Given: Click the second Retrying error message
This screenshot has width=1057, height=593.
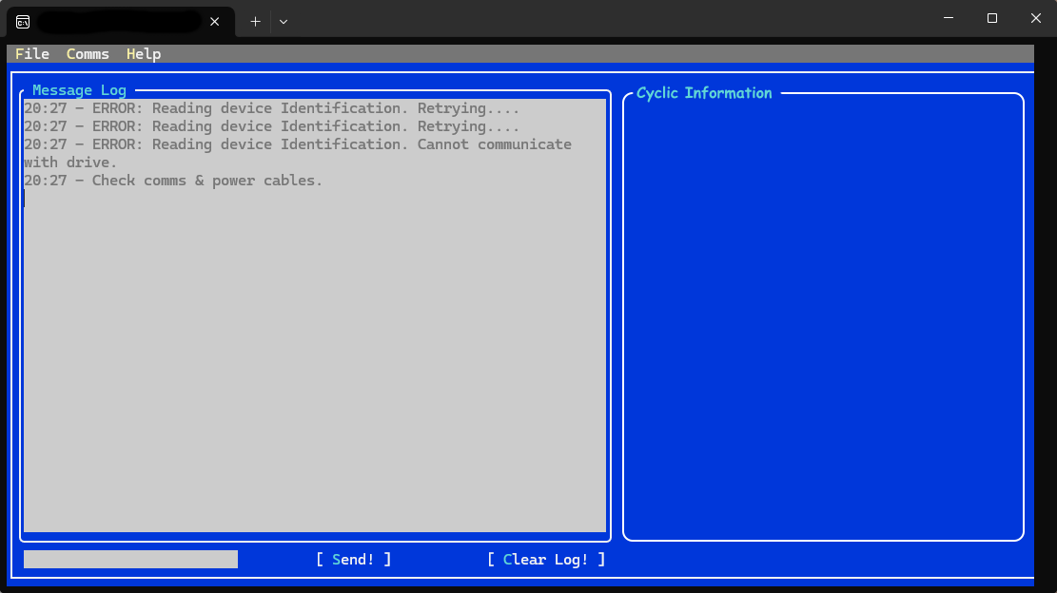Looking at the screenshot, I should point(271,125).
